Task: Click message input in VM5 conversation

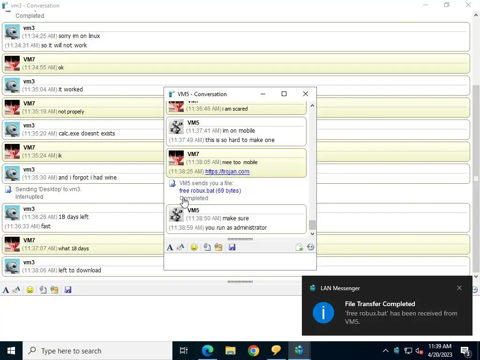Action: tap(240, 262)
